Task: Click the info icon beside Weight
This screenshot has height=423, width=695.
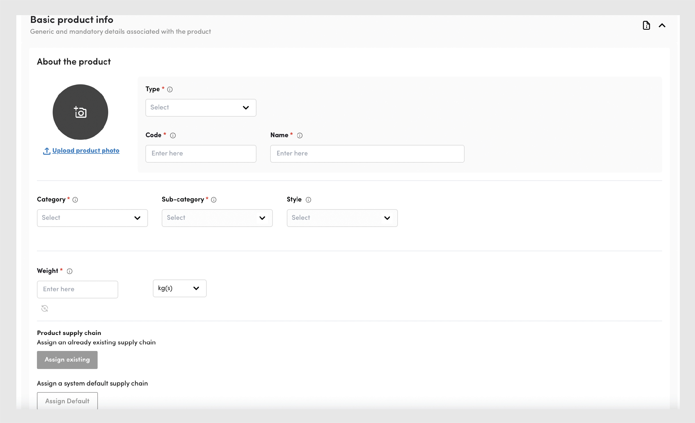Action: (x=70, y=271)
